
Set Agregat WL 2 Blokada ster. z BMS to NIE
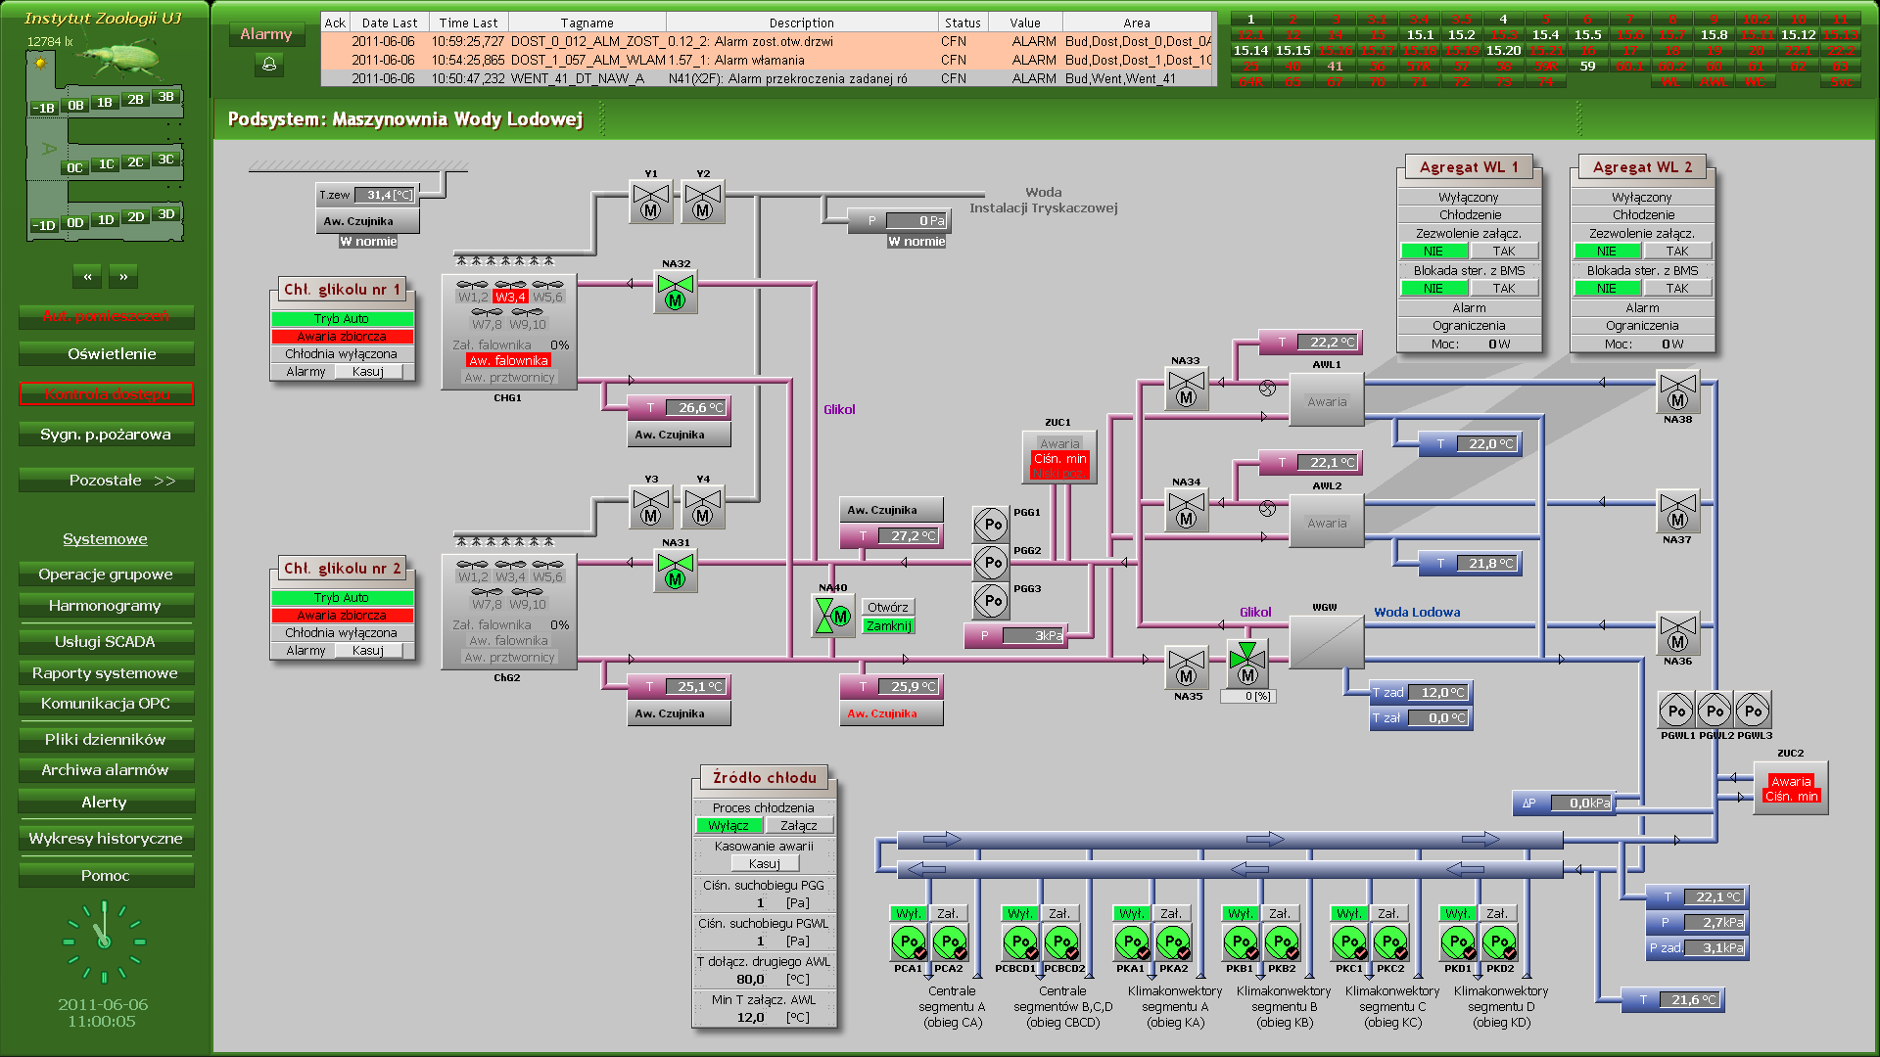click(1607, 289)
